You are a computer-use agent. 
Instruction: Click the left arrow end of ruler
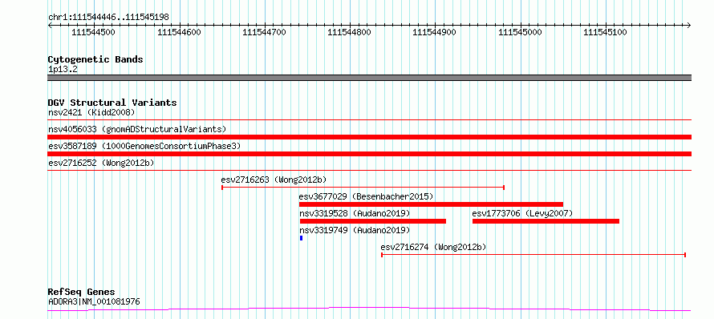pyautogui.click(x=50, y=25)
